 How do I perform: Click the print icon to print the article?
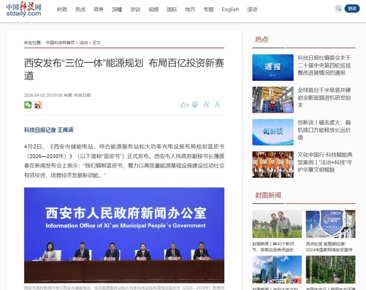point(195,105)
